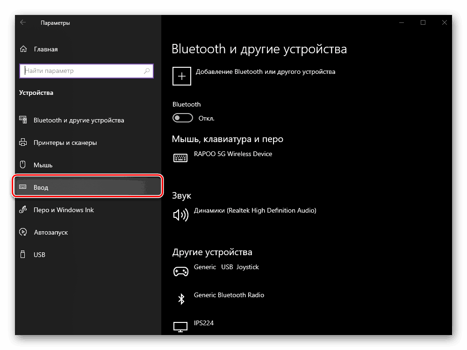Screen dimensions: 467x350
Task: Click the magnifier search icon
Action: tap(147, 71)
